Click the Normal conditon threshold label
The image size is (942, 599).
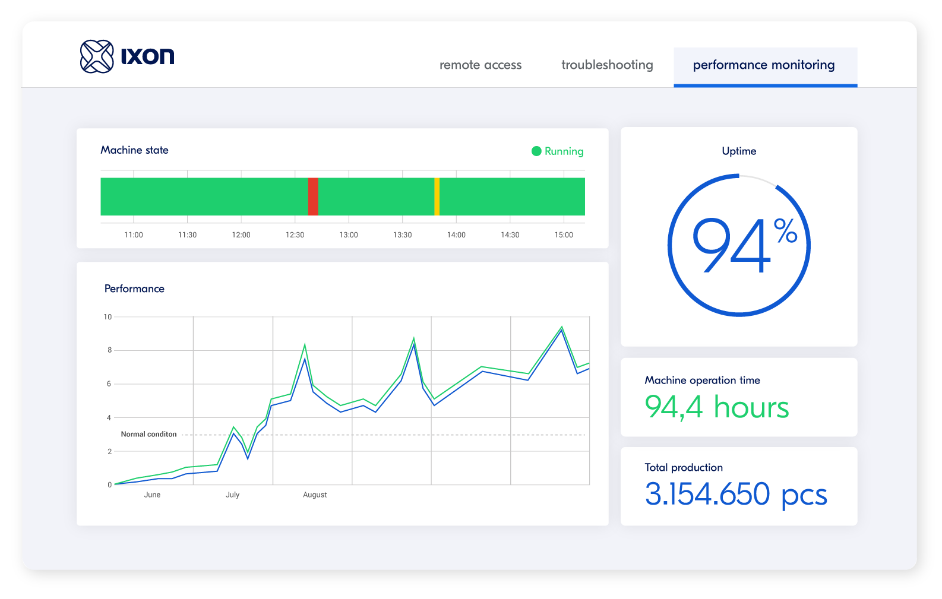click(148, 434)
